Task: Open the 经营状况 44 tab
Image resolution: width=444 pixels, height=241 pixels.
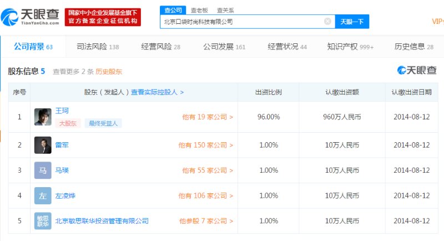Action: [287, 47]
